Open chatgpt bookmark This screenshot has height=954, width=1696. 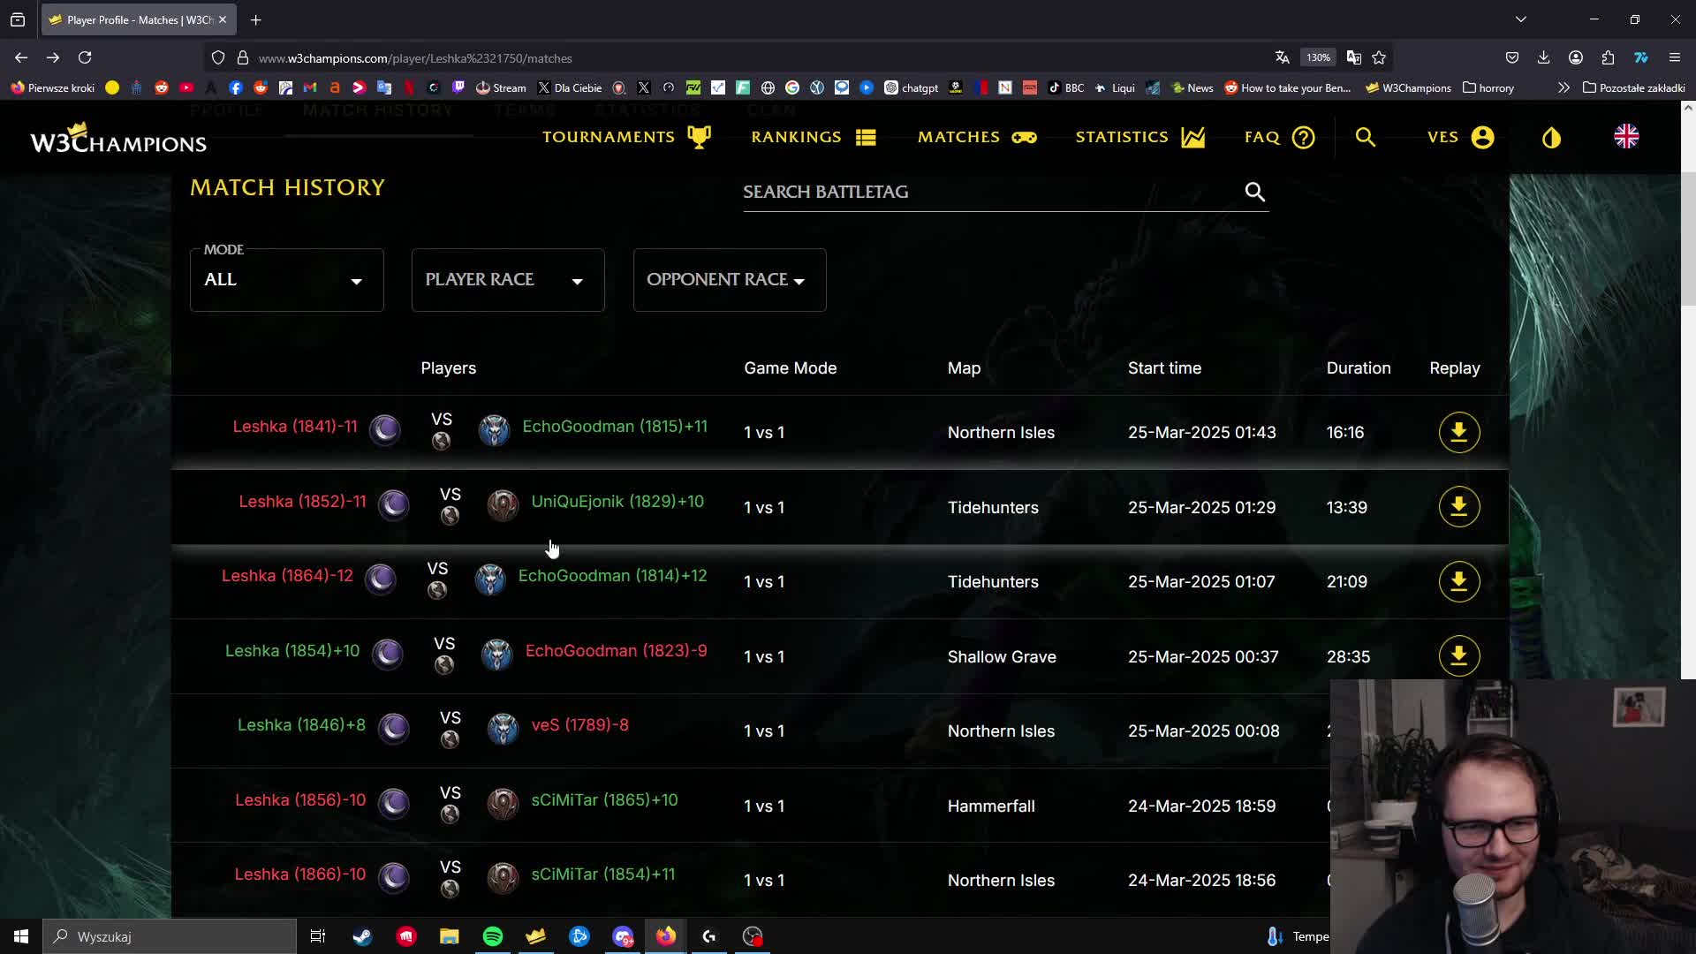coord(911,87)
